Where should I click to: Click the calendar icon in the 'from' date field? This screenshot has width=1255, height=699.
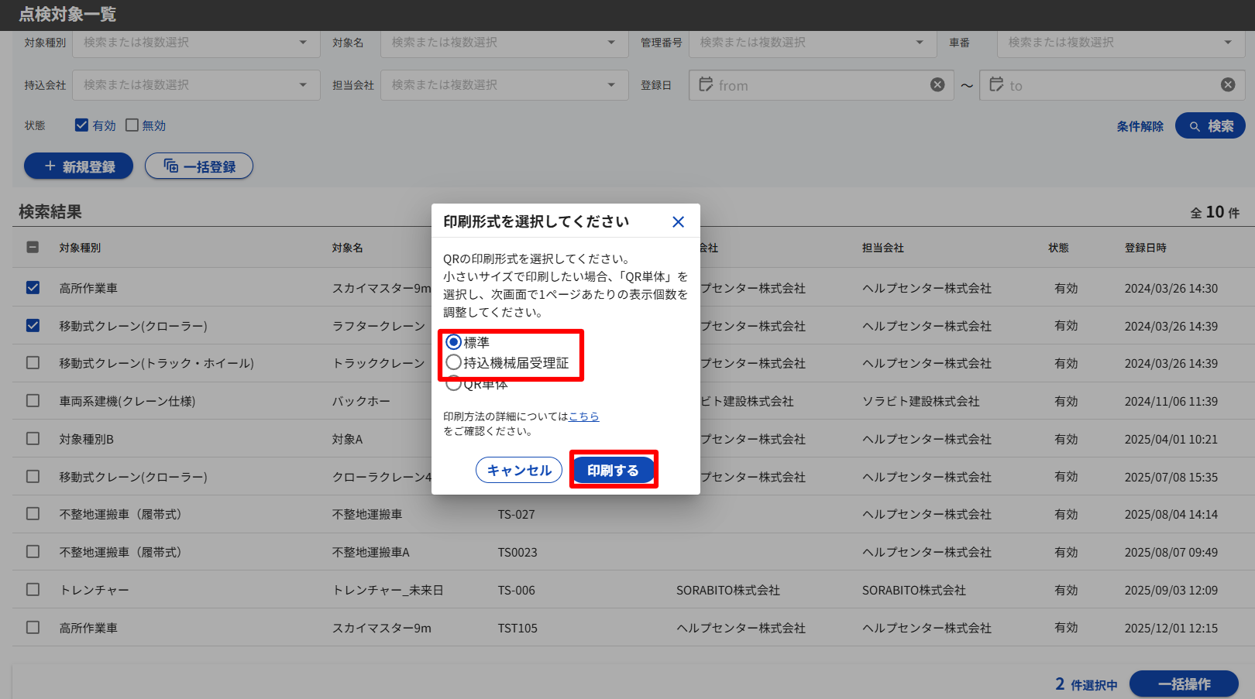coord(706,85)
